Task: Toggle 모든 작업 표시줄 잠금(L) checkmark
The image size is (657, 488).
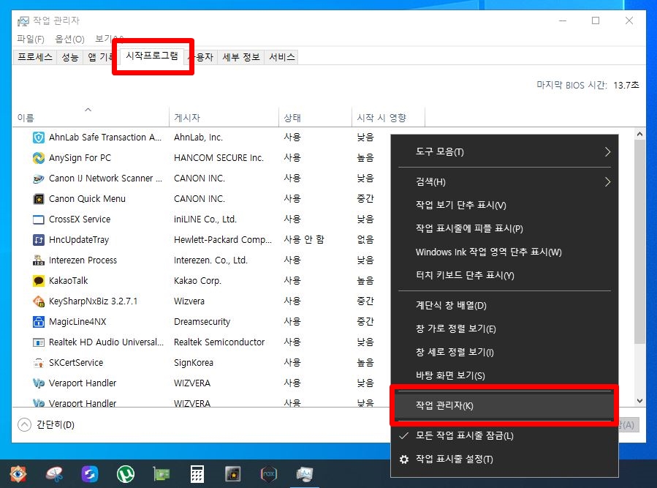Action: tap(403, 436)
